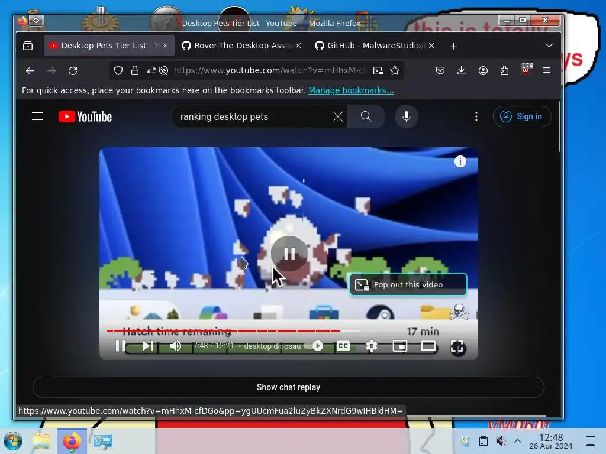606x454 pixels.
Task: Click the desktop dinosau chapter title
Action: [x=272, y=346]
